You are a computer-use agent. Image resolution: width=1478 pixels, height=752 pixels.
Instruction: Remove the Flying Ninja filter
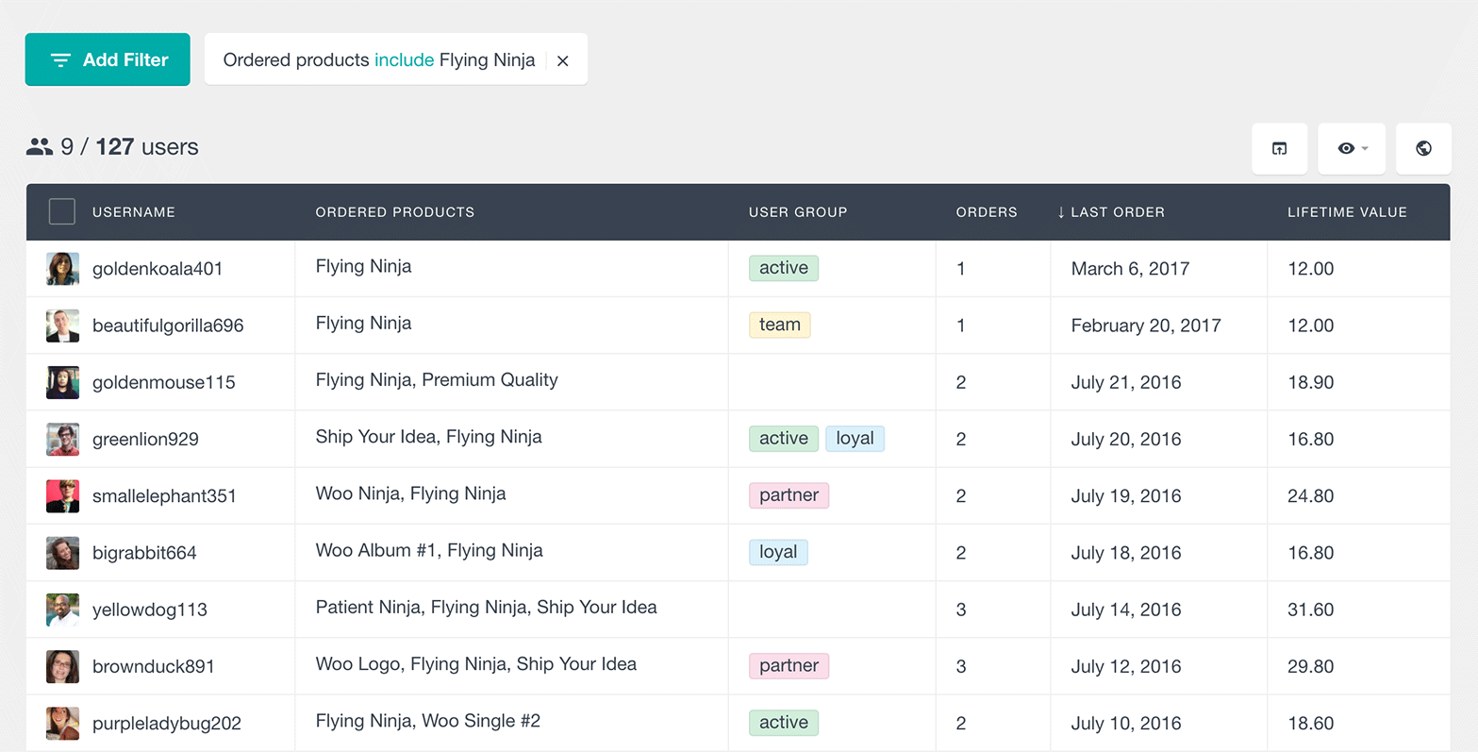563,60
